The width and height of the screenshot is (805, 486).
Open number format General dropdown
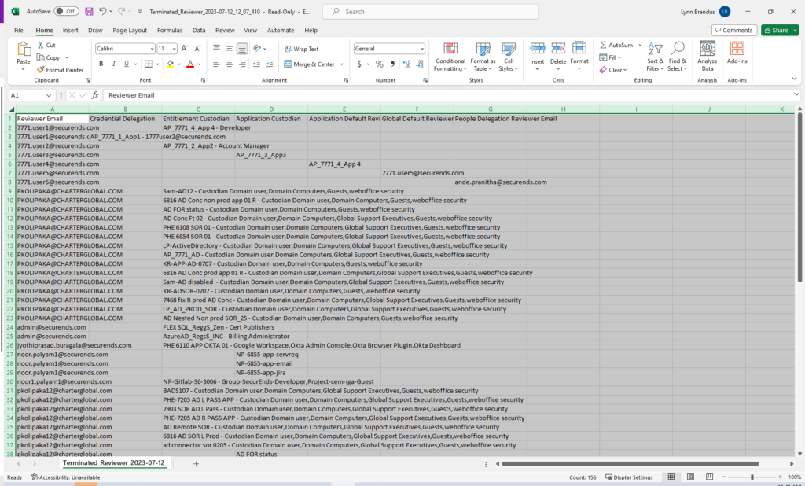tap(422, 49)
